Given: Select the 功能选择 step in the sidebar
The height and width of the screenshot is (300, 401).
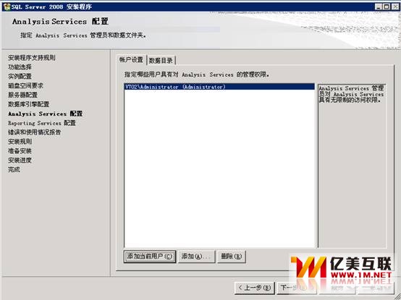Looking at the screenshot, I should coord(20,67).
